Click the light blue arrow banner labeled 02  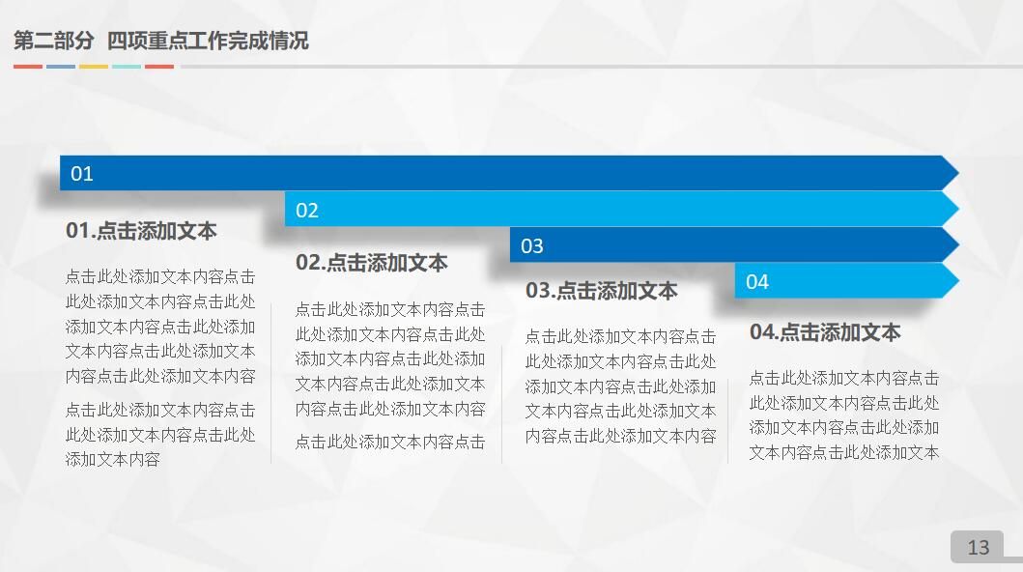pyautogui.click(x=622, y=210)
